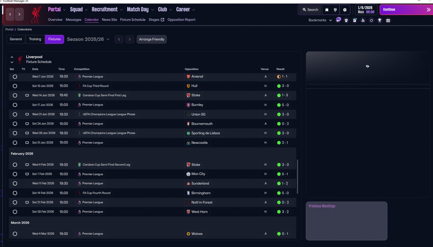Open the Fixture Schedule tab

pyautogui.click(x=133, y=20)
